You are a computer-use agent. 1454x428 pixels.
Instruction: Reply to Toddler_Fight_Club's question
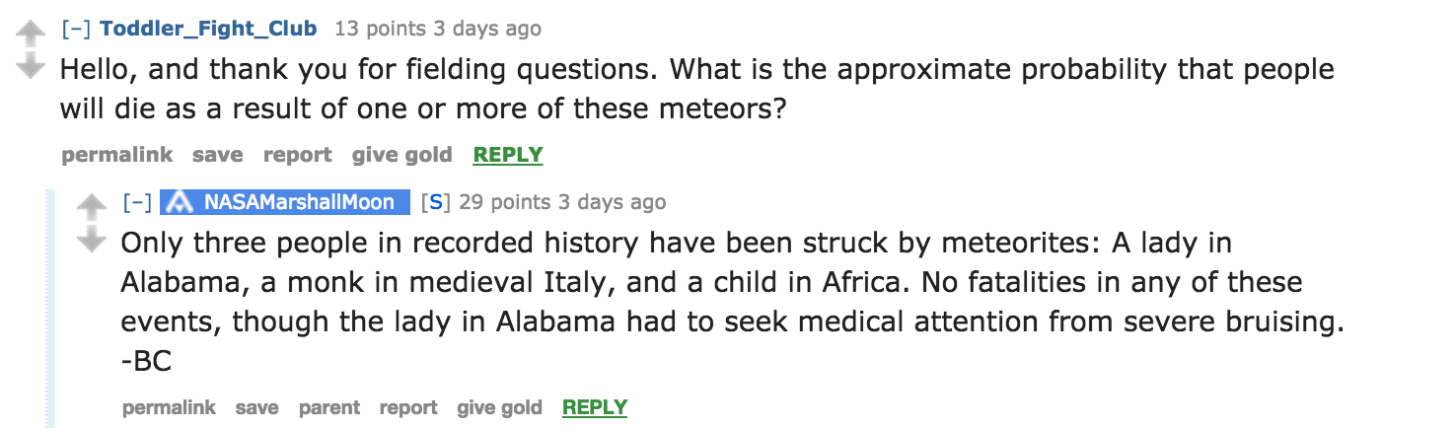[508, 155]
